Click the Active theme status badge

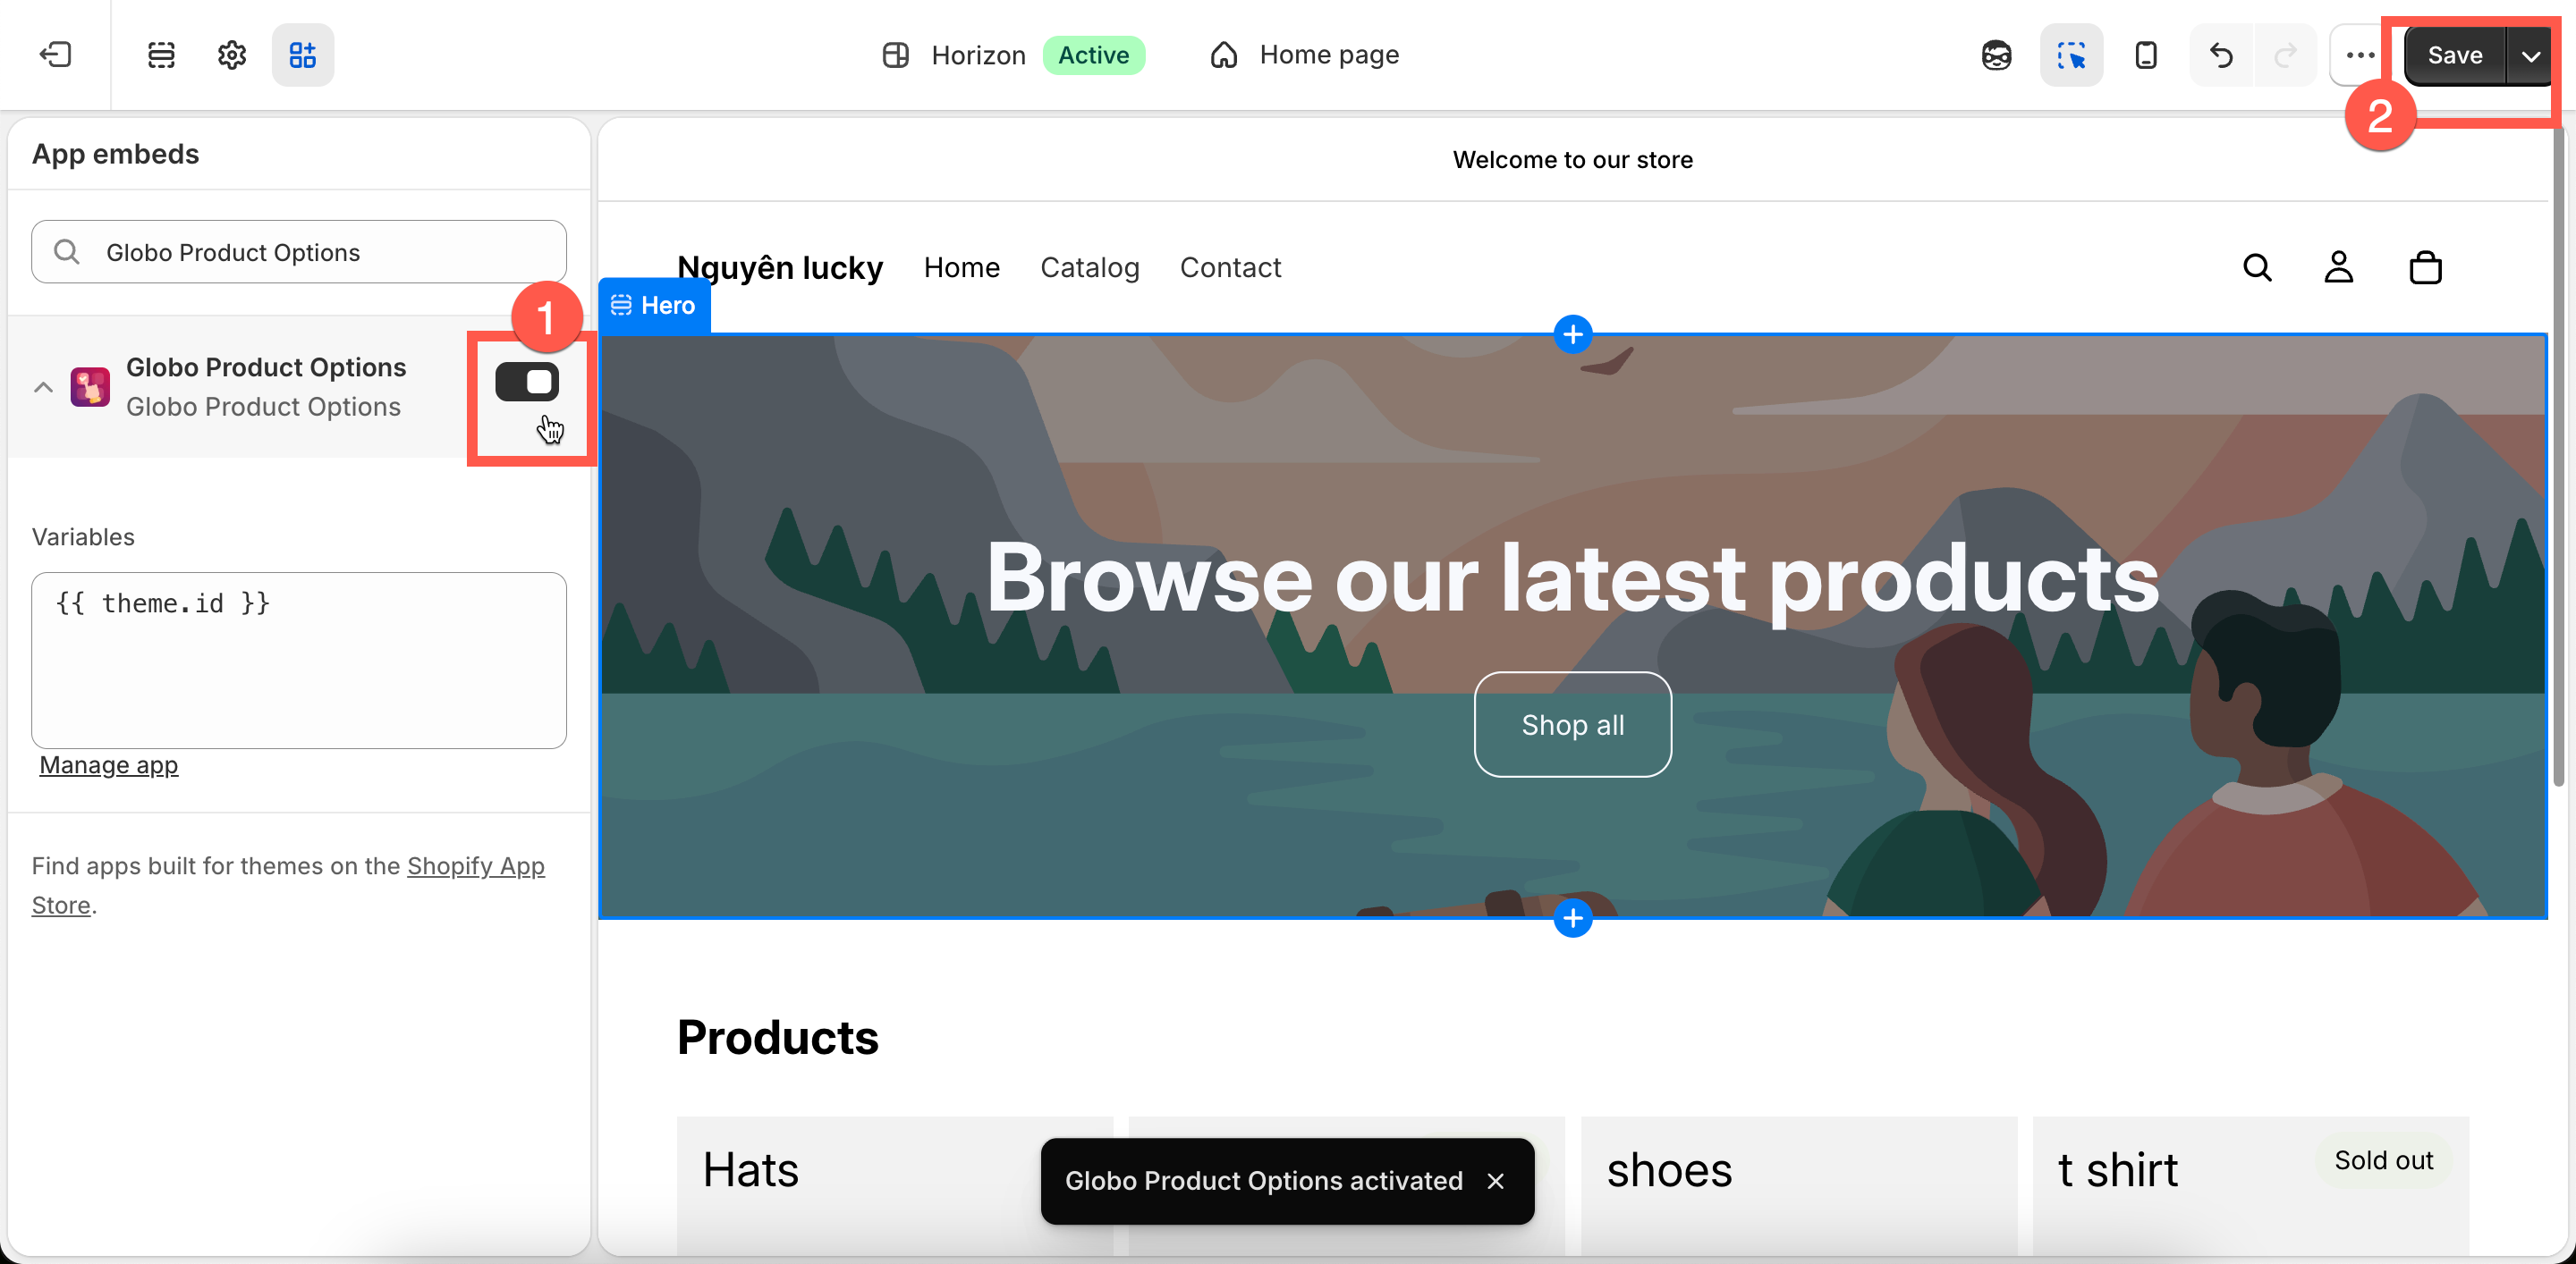(1093, 54)
